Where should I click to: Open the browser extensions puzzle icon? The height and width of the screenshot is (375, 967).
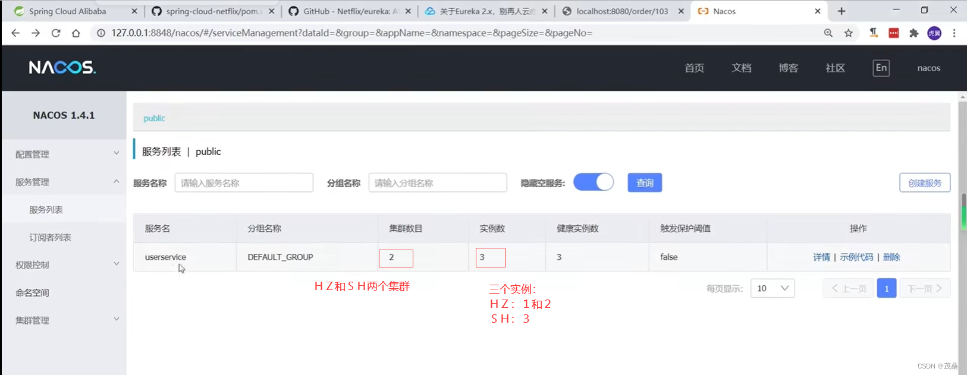click(x=914, y=33)
